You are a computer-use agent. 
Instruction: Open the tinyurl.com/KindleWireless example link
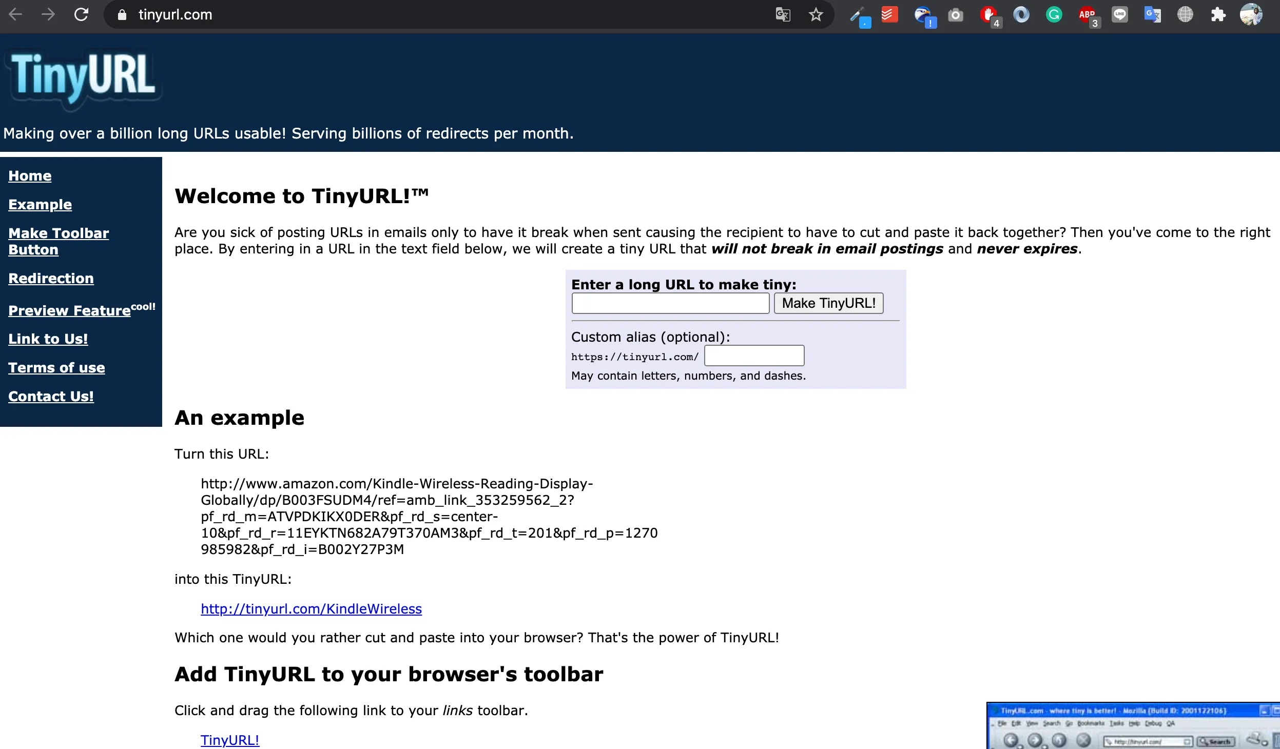[x=311, y=609]
